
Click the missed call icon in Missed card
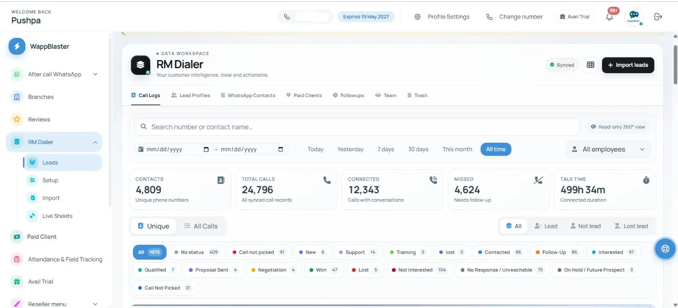538,180
